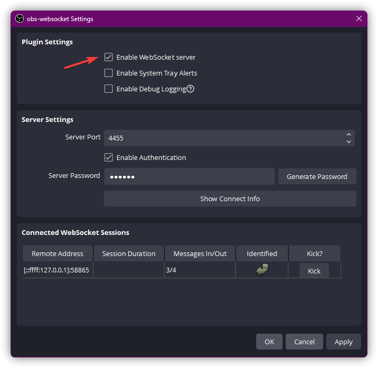Focus the Server Password field
The height and width of the screenshot is (368, 378).
click(189, 176)
